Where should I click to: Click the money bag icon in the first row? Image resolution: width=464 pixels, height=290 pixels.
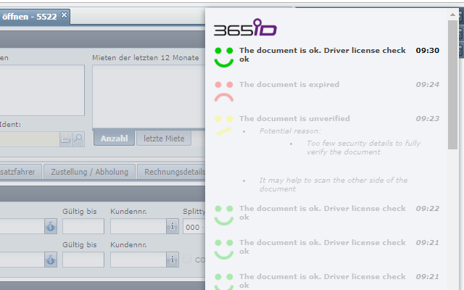(51, 226)
